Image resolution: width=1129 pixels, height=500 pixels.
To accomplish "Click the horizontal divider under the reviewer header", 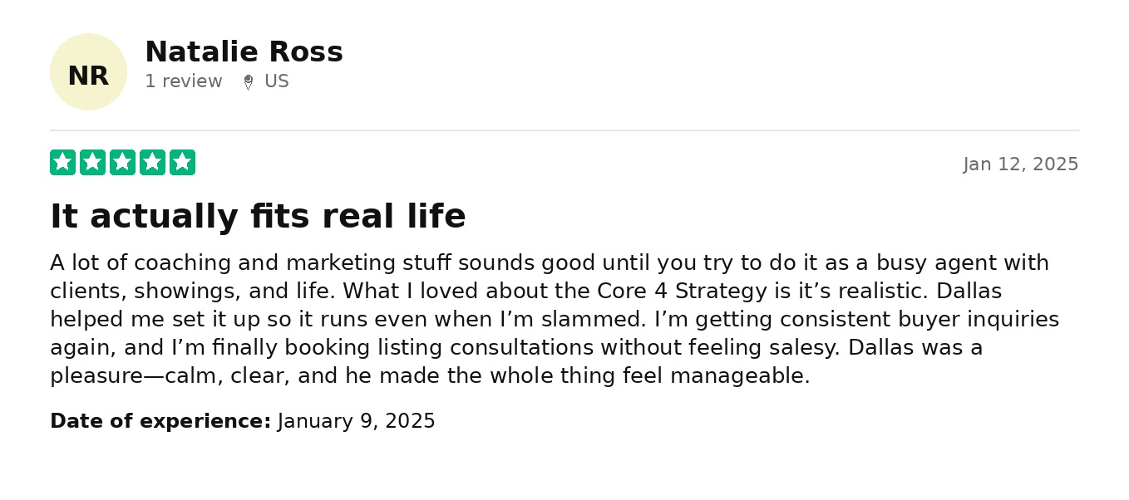I will 564,130.
